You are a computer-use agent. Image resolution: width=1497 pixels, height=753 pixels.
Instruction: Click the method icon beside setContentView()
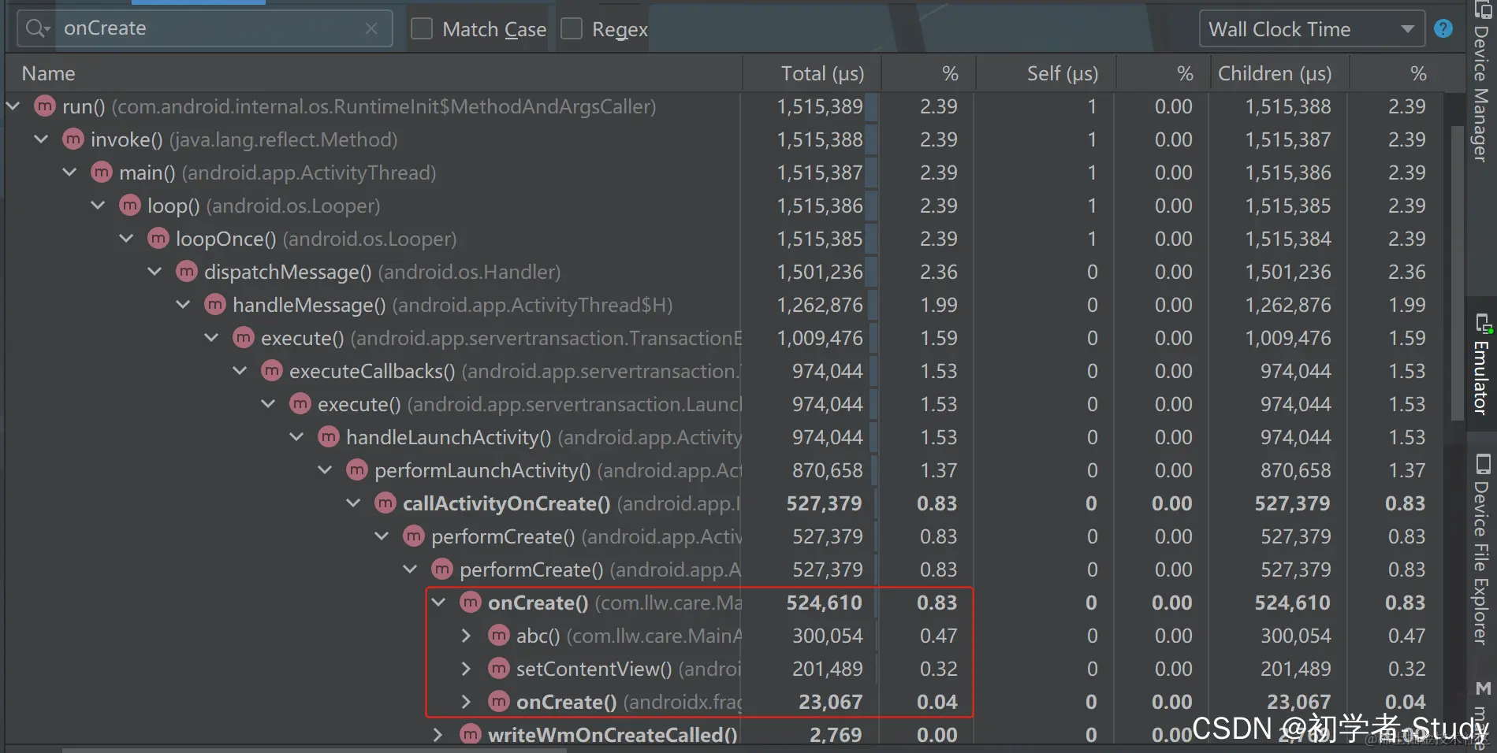[x=499, y=668]
